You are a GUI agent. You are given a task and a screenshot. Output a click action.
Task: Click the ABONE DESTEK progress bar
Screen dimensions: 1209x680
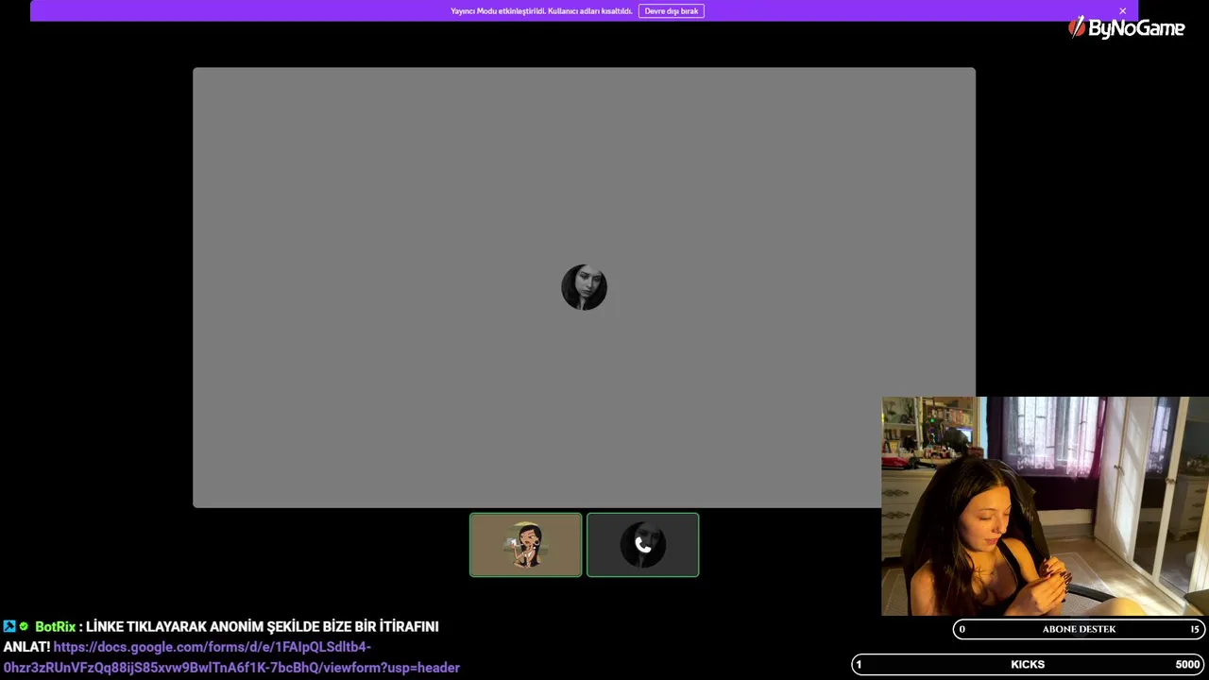(x=1079, y=629)
